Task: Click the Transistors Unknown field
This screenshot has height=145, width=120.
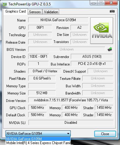Action: [x=79, y=42]
